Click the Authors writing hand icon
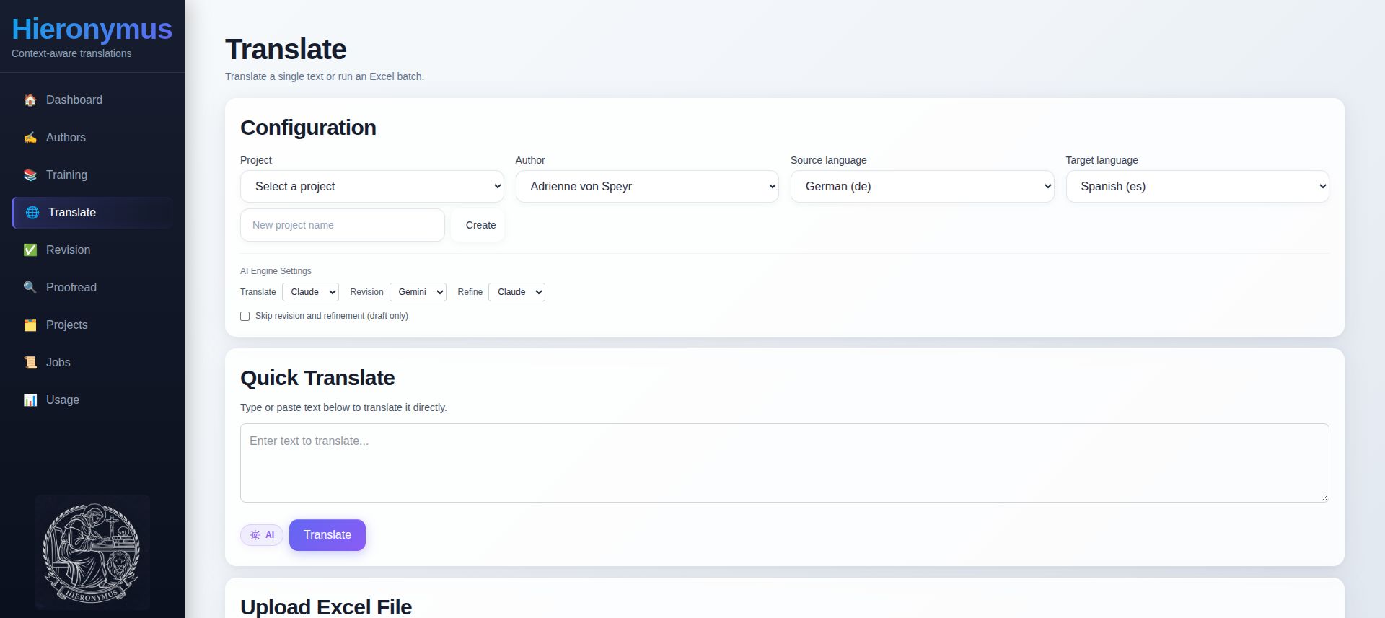 click(30, 138)
